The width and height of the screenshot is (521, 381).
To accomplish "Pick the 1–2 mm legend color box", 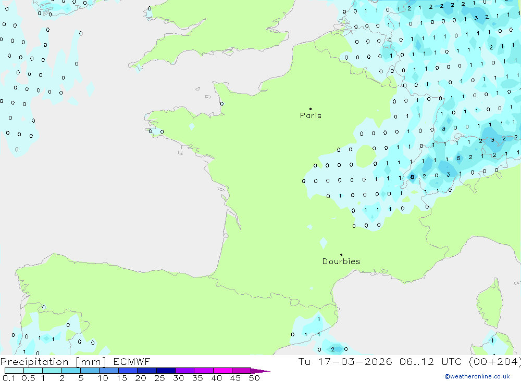I will point(52,371).
